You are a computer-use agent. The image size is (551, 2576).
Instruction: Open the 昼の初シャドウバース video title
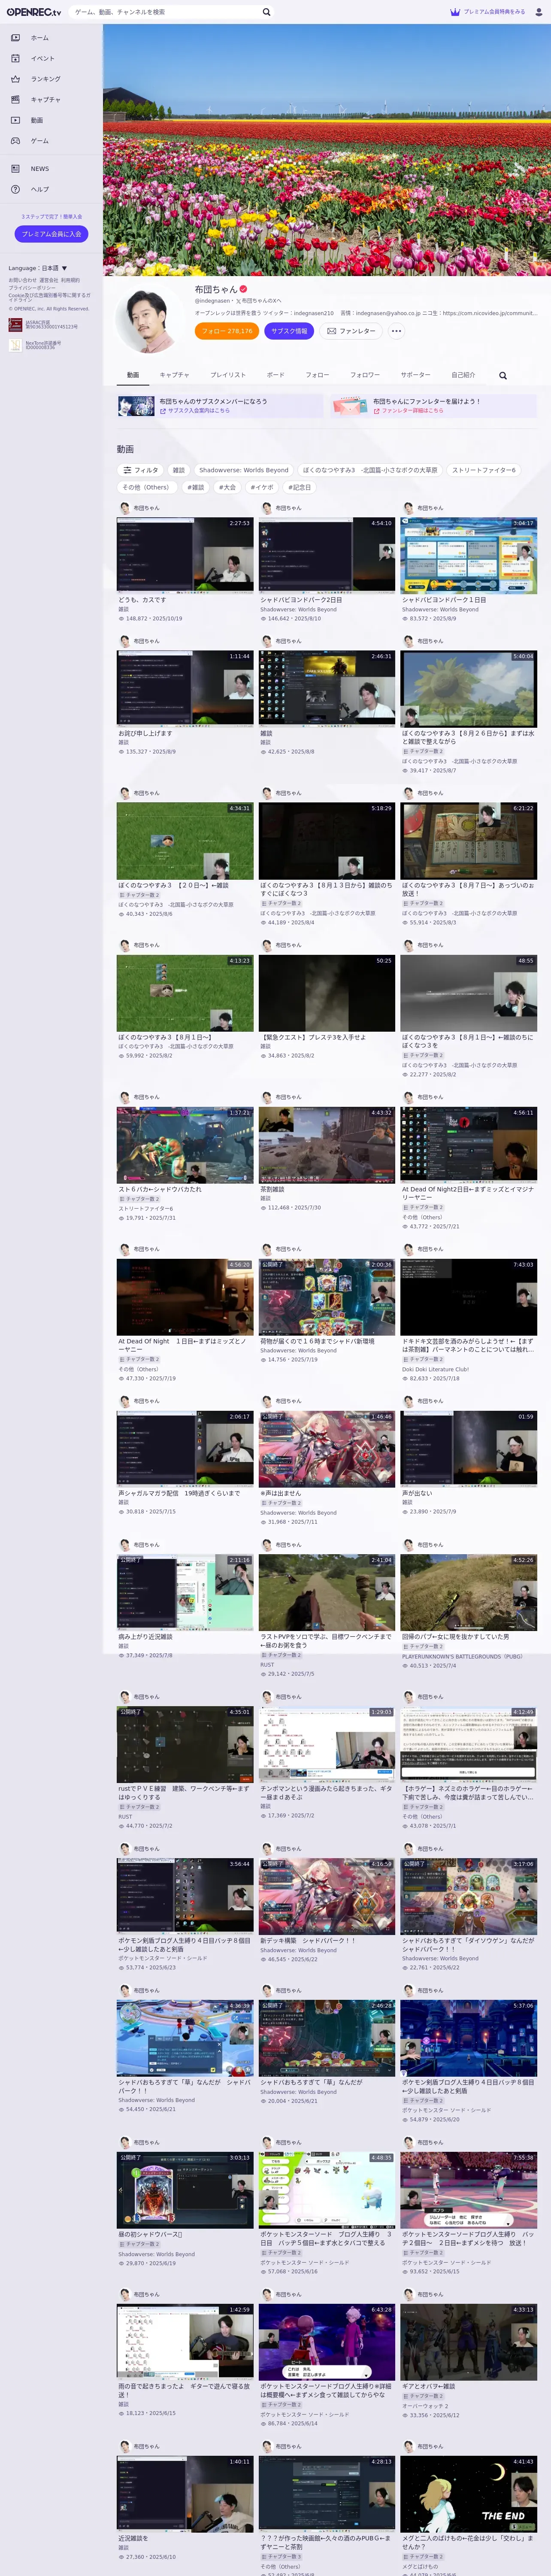(x=150, y=2234)
